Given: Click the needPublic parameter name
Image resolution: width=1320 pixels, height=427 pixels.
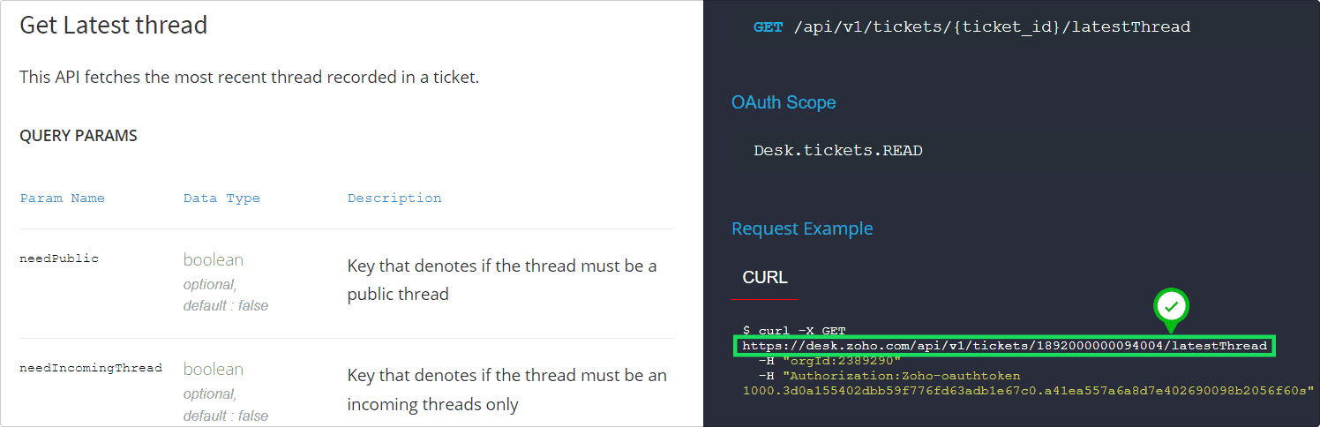Looking at the screenshot, I should [59, 258].
